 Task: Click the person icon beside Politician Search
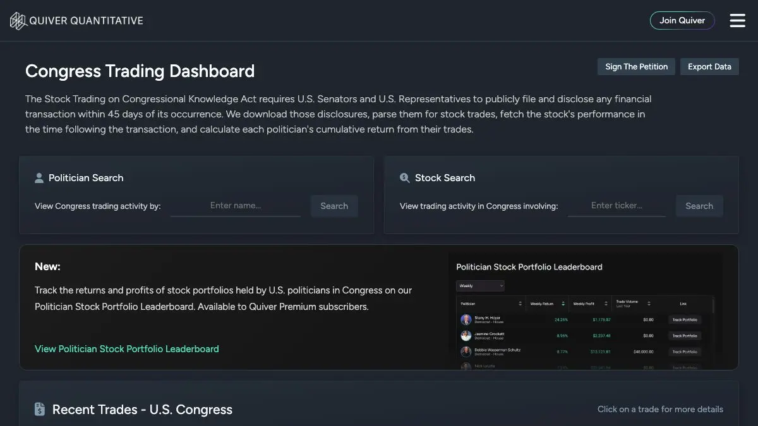pos(39,178)
